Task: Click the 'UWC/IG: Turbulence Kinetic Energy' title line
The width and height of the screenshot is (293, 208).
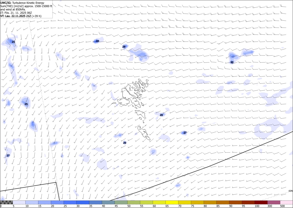Action: pos(22,3)
